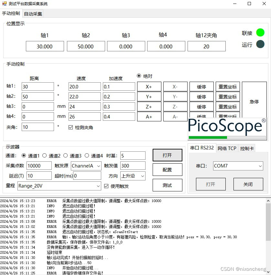Click the 采集点数 input field
This screenshot has width=271, height=275.
click(x=39, y=166)
